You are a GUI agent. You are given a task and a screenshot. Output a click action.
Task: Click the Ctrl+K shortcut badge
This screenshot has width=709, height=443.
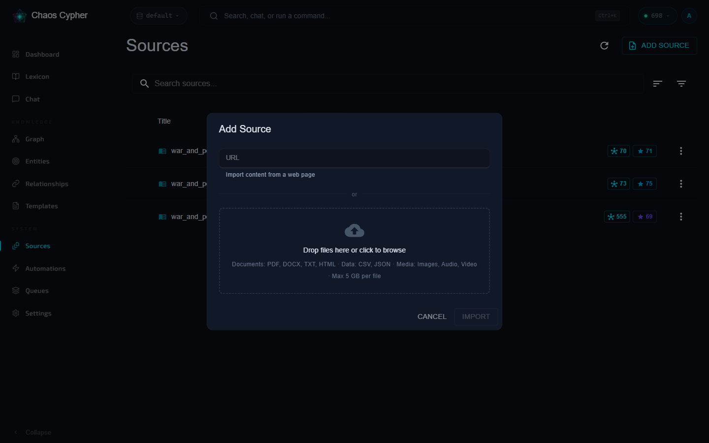tap(607, 16)
